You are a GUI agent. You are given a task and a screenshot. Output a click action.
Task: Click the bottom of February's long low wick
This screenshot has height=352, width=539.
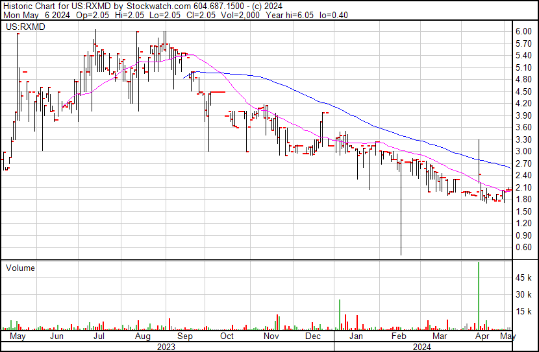401,254
